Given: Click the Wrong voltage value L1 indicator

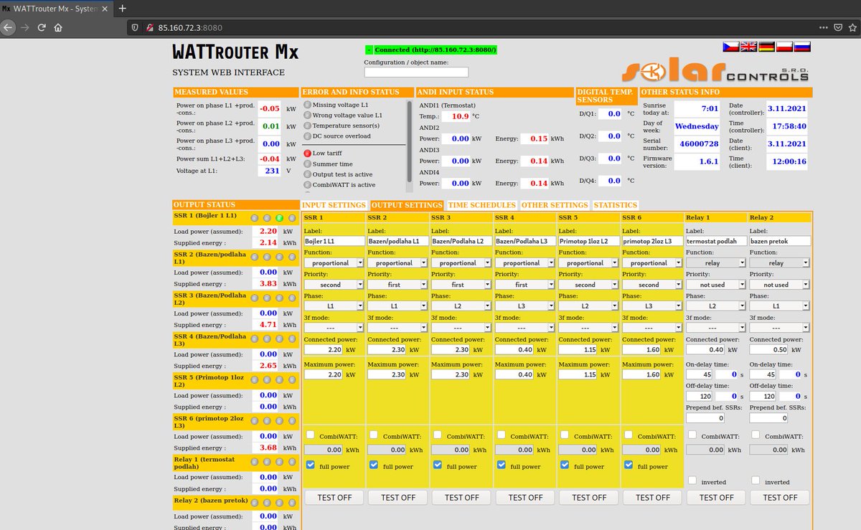Looking at the screenshot, I should [x=307, y=115].
